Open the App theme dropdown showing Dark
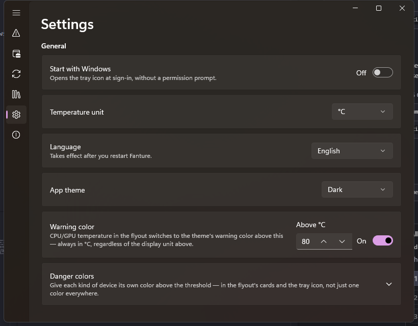 (x=357, y=189)
